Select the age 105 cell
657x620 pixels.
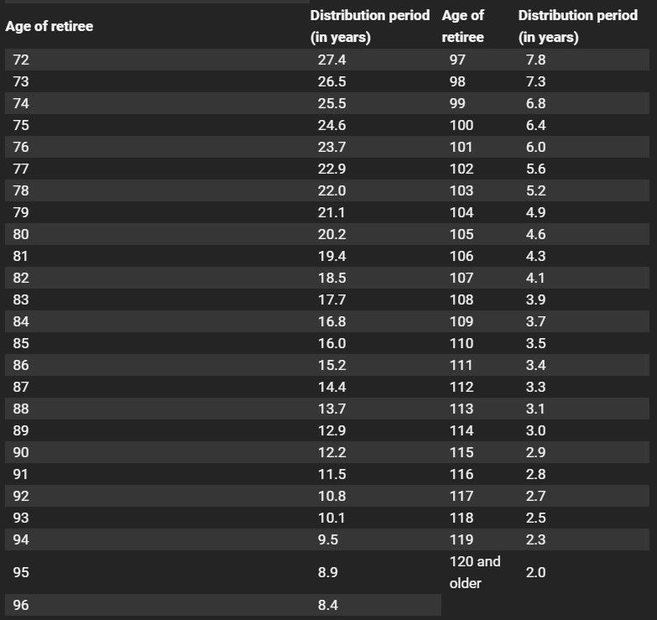click(461, 235)
